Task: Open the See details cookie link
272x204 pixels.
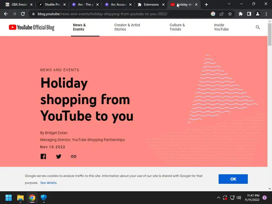Action: point(49,183)
